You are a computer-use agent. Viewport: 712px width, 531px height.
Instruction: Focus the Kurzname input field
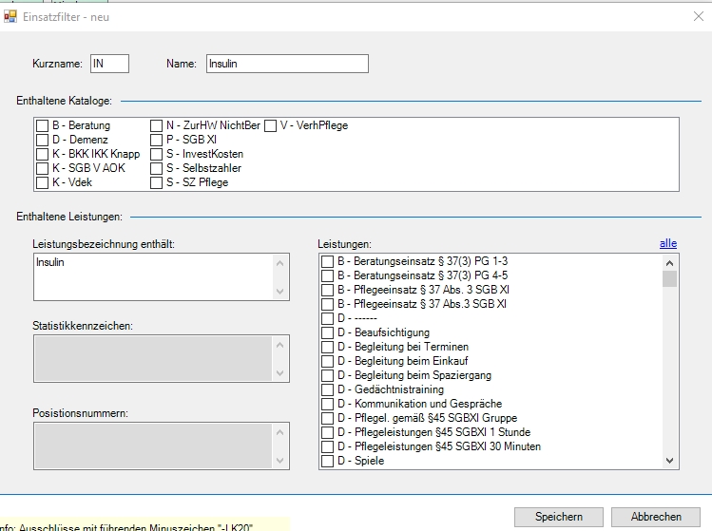tap(109, 64)
